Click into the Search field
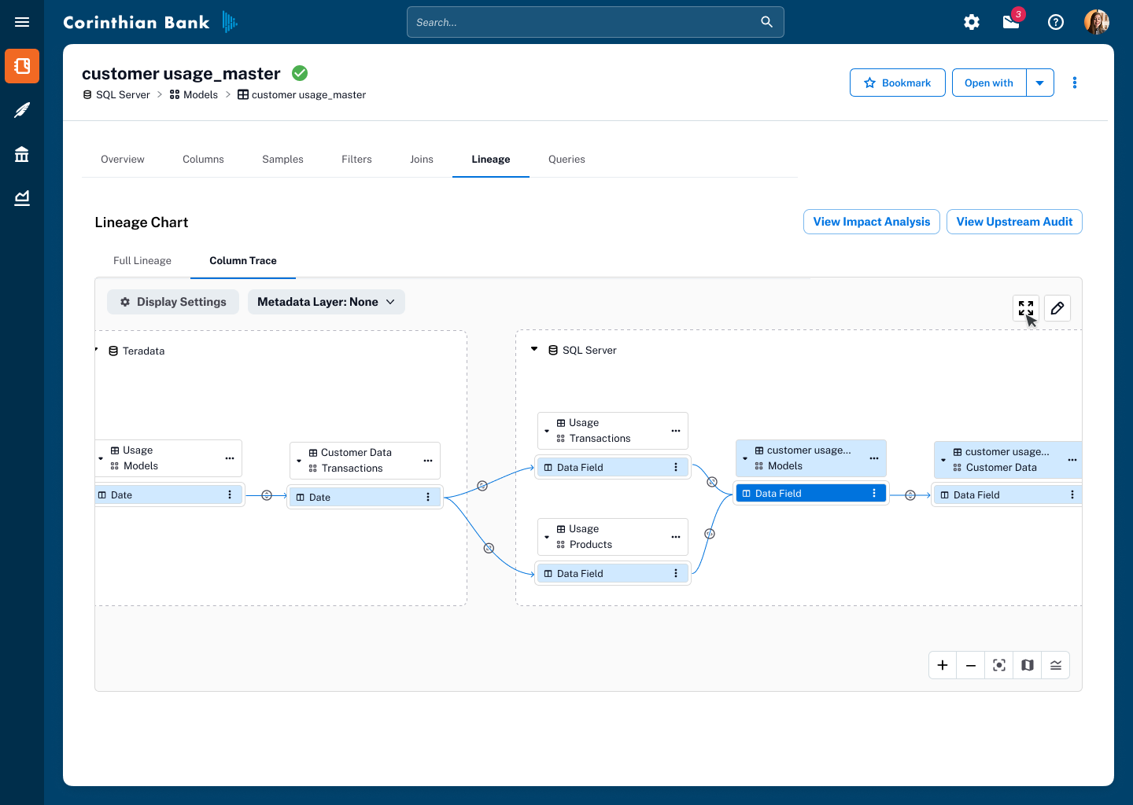The image size is (1133, 805). point(595,22)
